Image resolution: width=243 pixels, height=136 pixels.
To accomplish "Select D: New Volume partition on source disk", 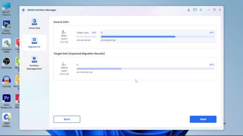I will 87,36.
